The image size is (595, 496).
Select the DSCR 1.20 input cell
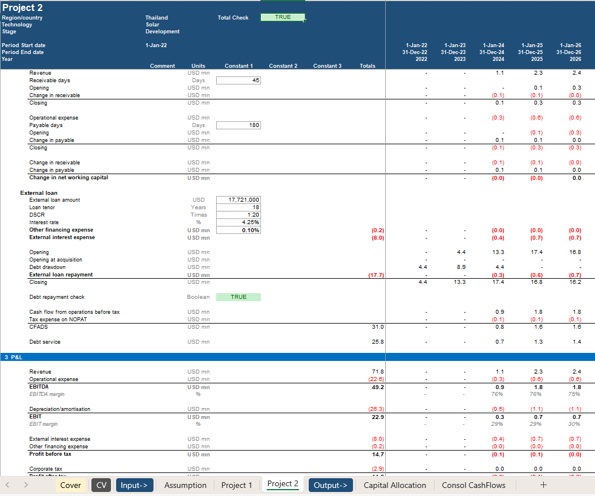[x=239, y=215]
